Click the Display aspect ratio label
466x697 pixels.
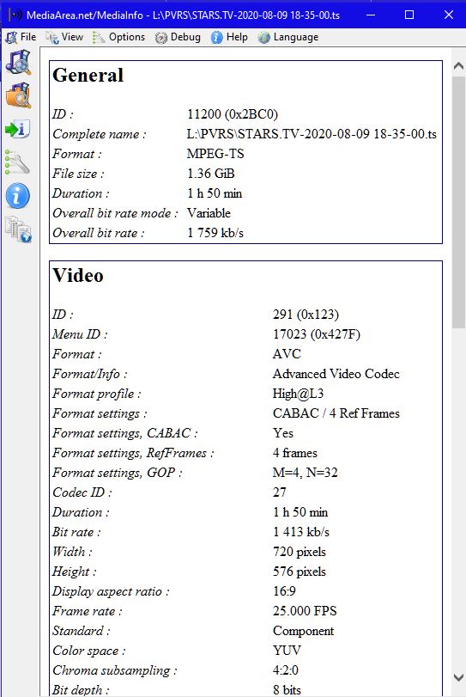[x=111, y=591]
